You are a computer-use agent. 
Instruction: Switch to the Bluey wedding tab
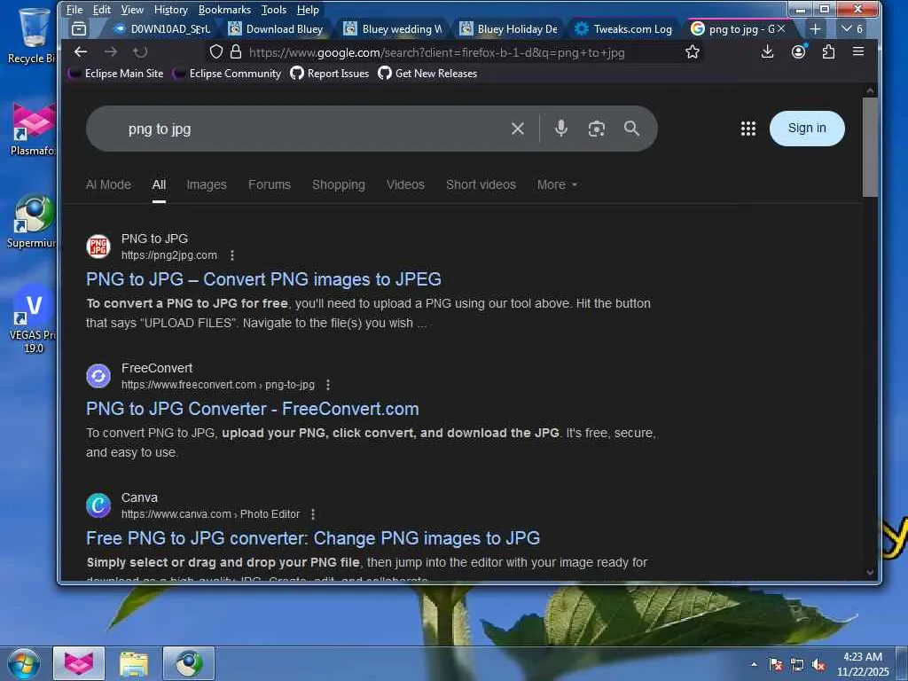pos(393,29)
